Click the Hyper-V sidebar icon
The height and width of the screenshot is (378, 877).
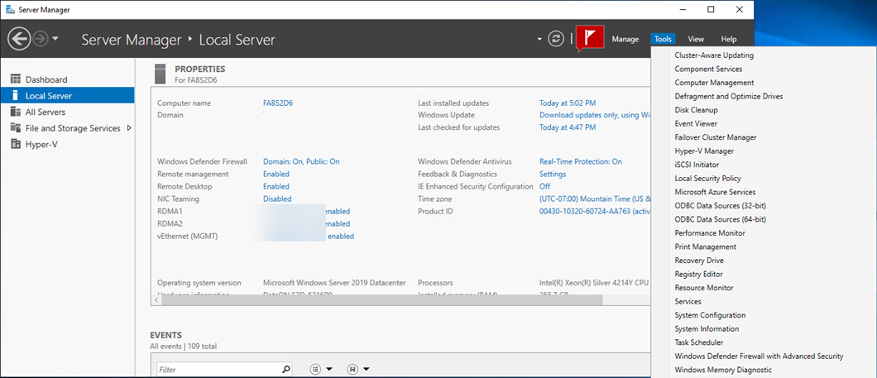pos(16,144)
